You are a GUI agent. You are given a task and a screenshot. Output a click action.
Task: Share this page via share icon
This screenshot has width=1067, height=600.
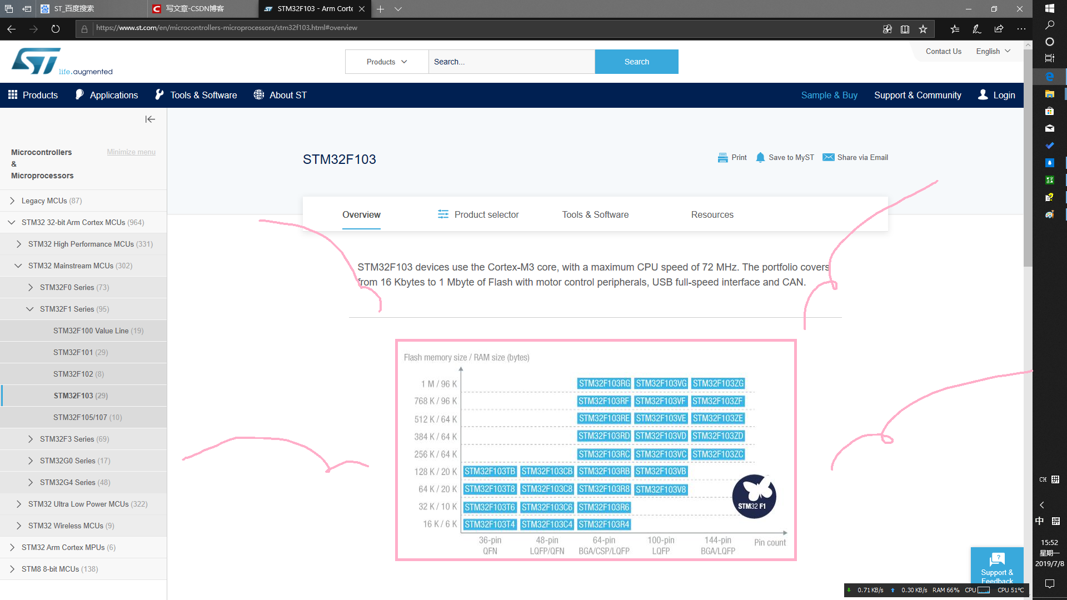999,29
